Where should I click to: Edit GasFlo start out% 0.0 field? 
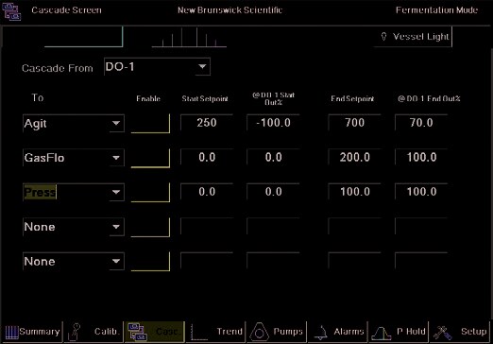pyautogui.click(x=273, y=157)
